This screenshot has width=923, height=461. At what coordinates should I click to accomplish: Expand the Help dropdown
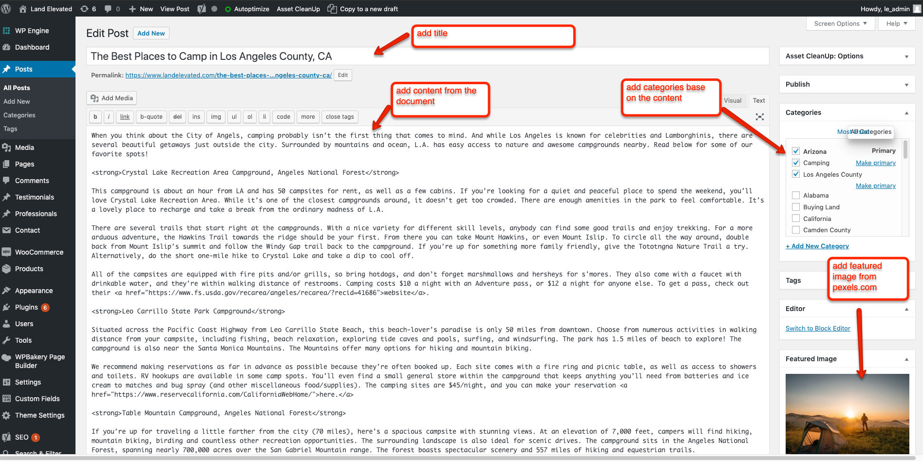click(x=896, y=23)
